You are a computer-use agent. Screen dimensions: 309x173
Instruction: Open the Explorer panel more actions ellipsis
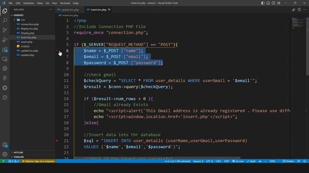pyautogui.click(x=51, y=10)
